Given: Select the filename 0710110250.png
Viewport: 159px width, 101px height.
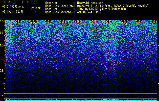Looking at the screenshot, I should pos(13,7).
